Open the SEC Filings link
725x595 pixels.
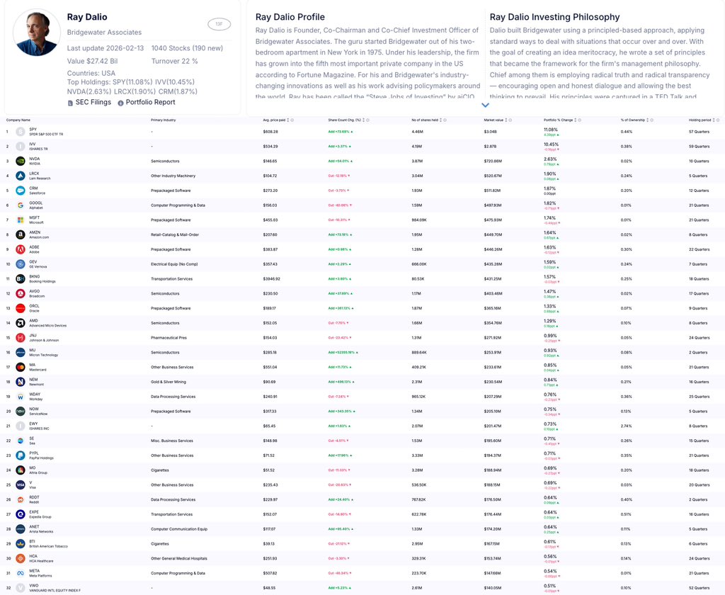tap(89, 102)
